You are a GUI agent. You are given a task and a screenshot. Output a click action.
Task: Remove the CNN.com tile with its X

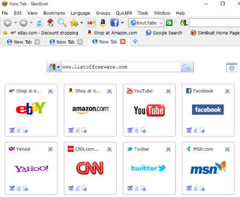coord(109,149)
